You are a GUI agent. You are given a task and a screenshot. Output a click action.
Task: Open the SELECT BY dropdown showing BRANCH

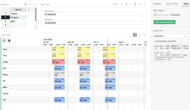171,36
